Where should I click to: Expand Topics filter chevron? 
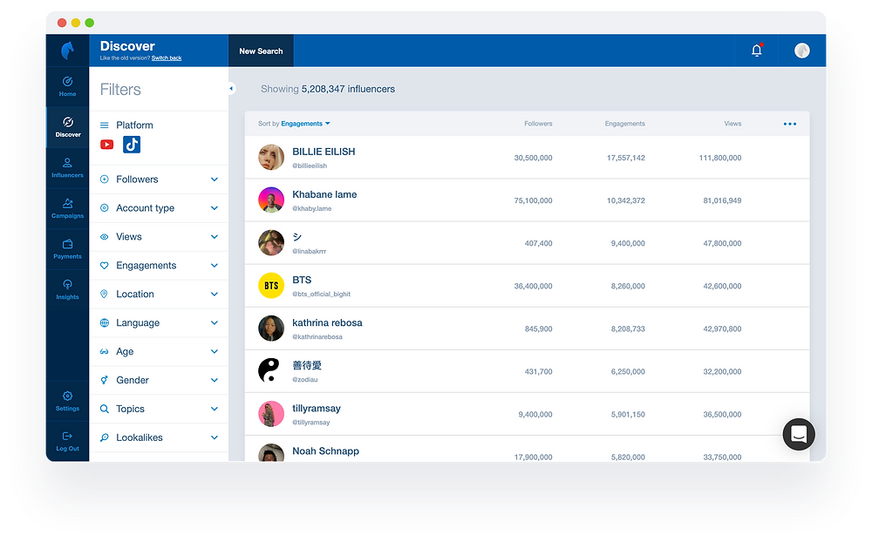215,410
